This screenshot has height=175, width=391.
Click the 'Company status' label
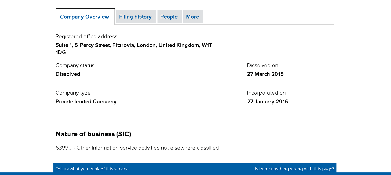[75, 65]
